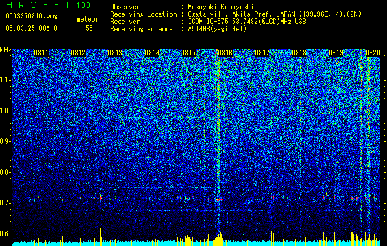
Task: Click the 0.9 frequency axis label
Action: point(5,141)
